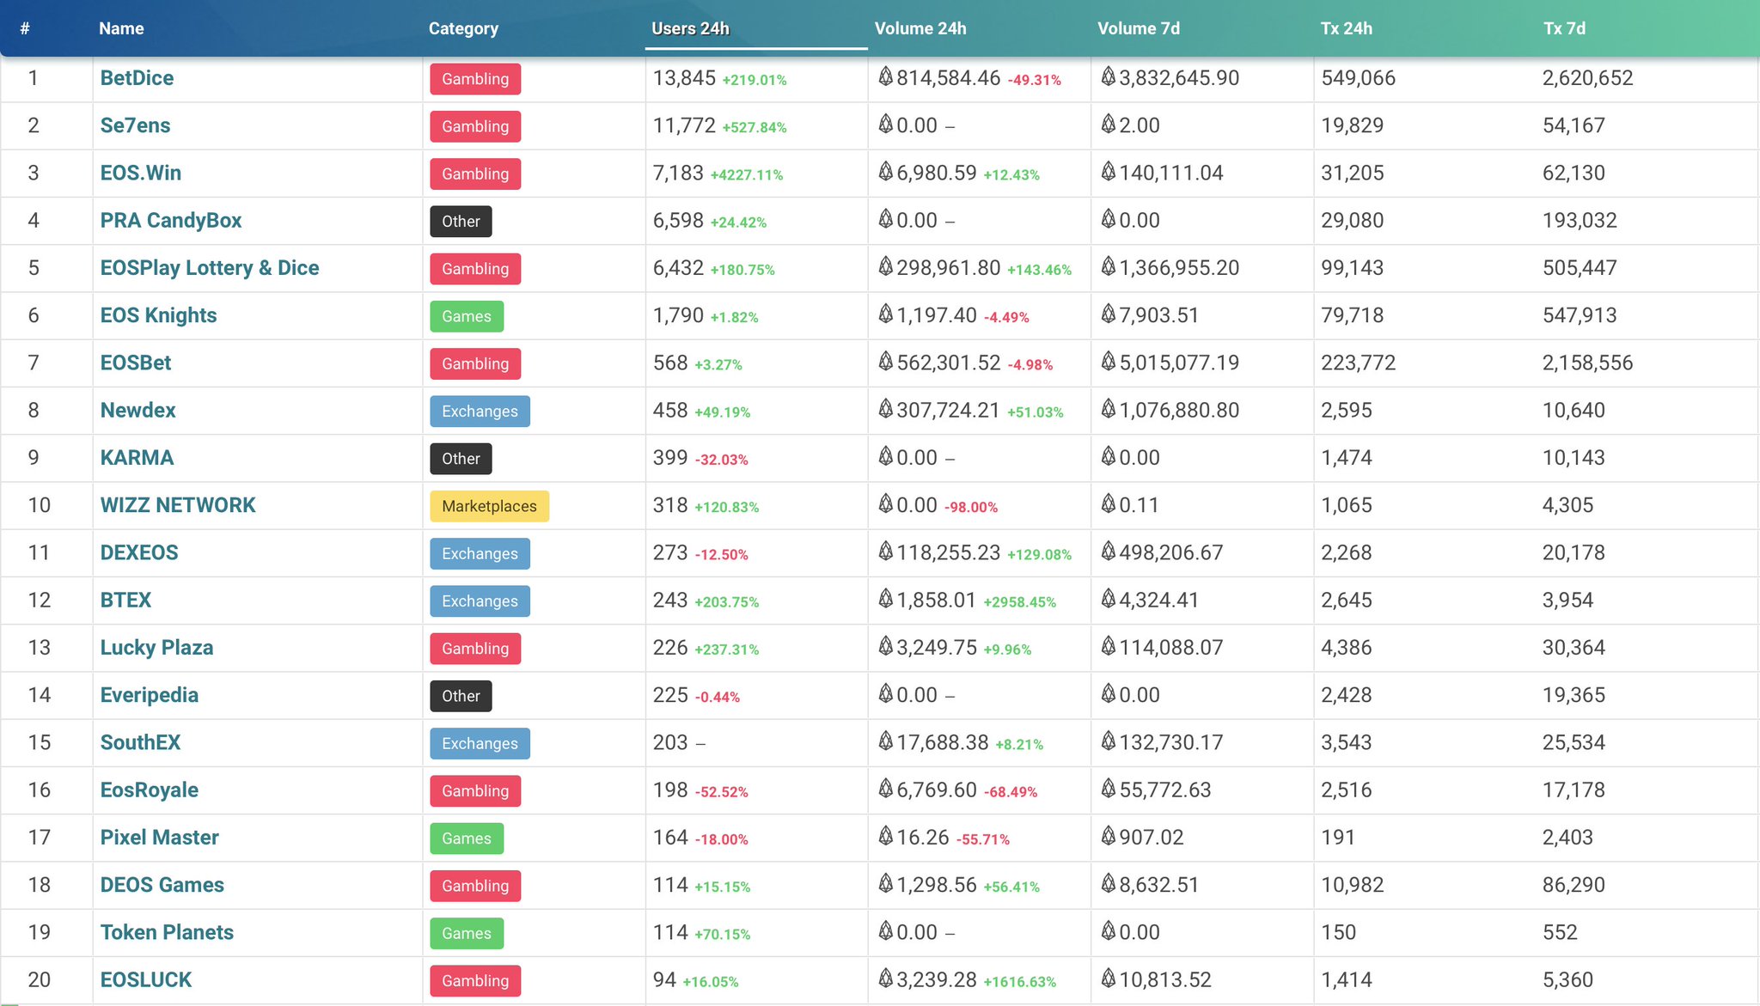Open the SouthEX exchange link

pyautogui.click(x=140, y=742)
